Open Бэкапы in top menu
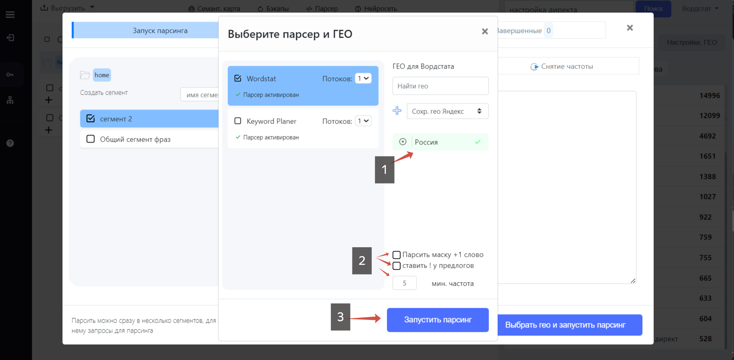The width and height of the screenshot is (734, 360). [273, 8]
